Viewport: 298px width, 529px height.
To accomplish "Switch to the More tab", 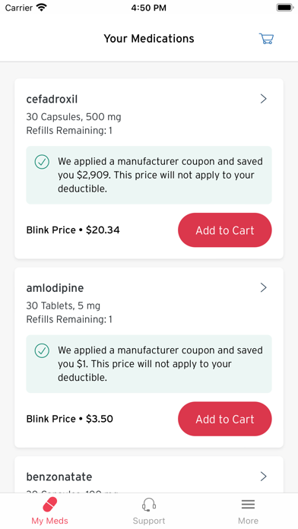I will point(248,511).
